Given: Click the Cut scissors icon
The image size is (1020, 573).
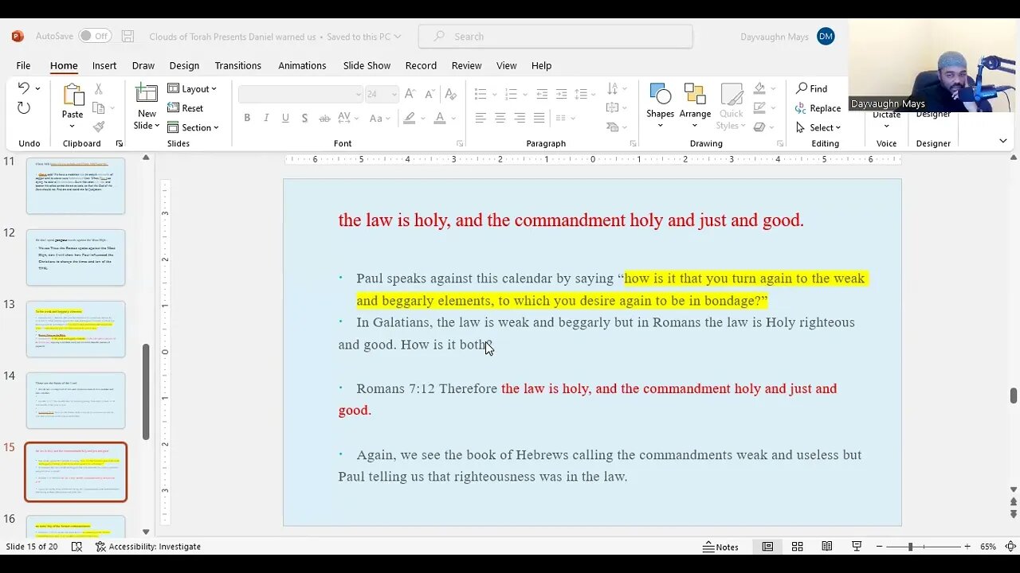Looking at the screenshot, I should 99,89.
